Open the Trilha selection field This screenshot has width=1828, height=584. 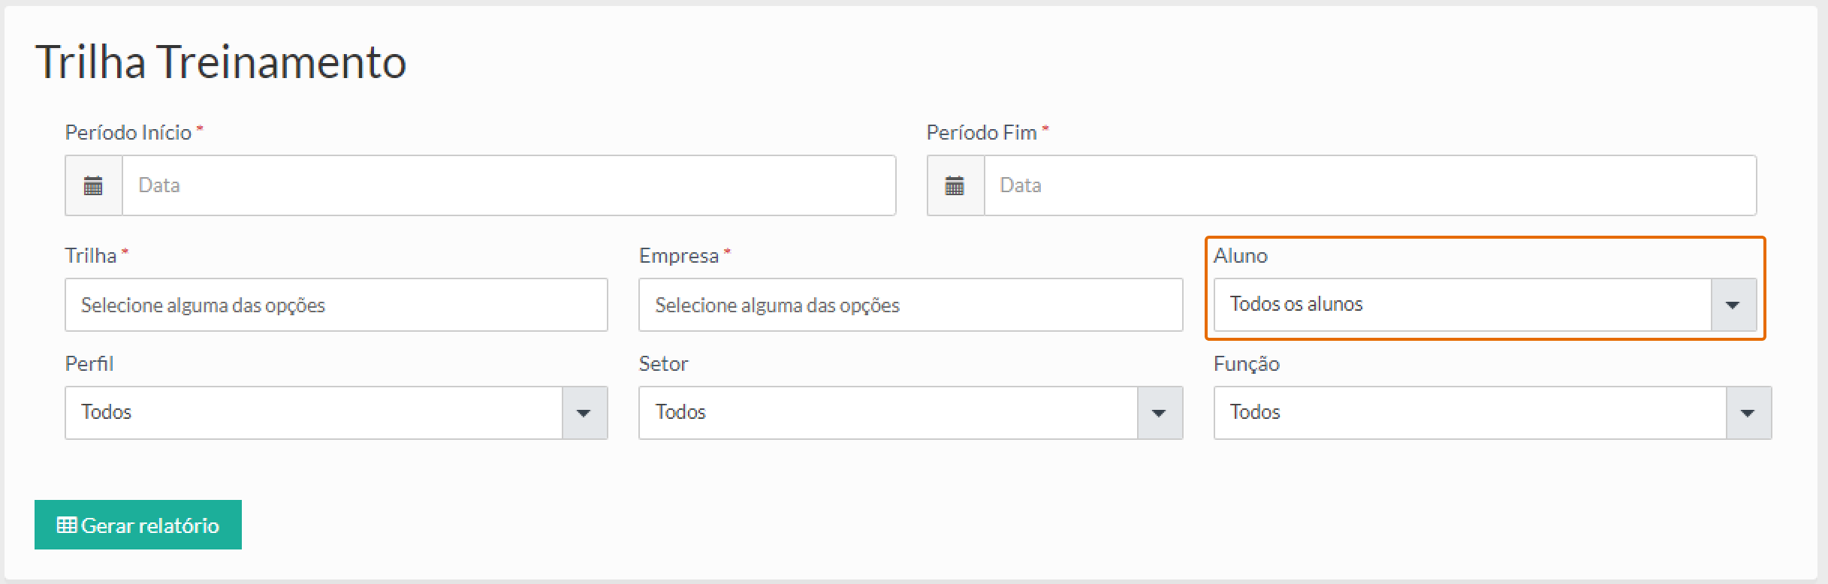click(336, 305)
